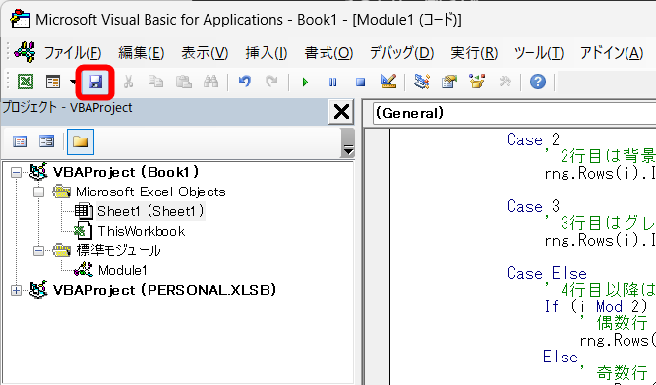The width and height of the screenshot is (656, 385).
Task: Click the VBA icon left of the File menu
Action: (25, 52)
